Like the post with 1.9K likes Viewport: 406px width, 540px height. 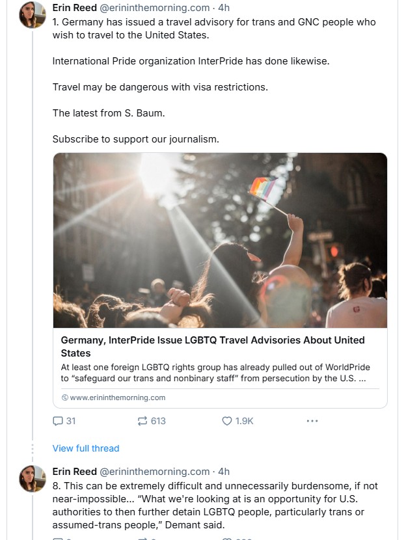click(x=237, y=421)
